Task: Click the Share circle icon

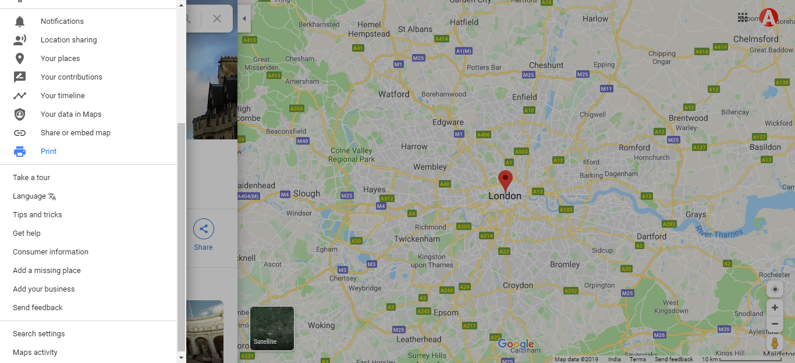Action: point(204,229)
